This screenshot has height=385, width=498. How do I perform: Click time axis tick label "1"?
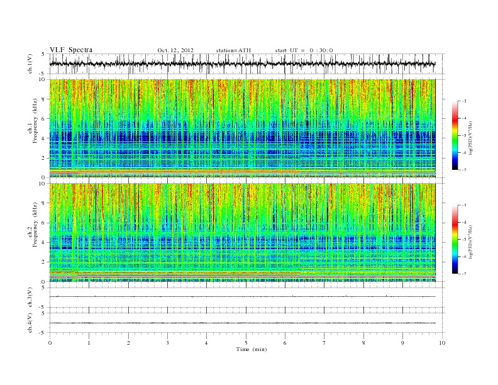point(89,343)
